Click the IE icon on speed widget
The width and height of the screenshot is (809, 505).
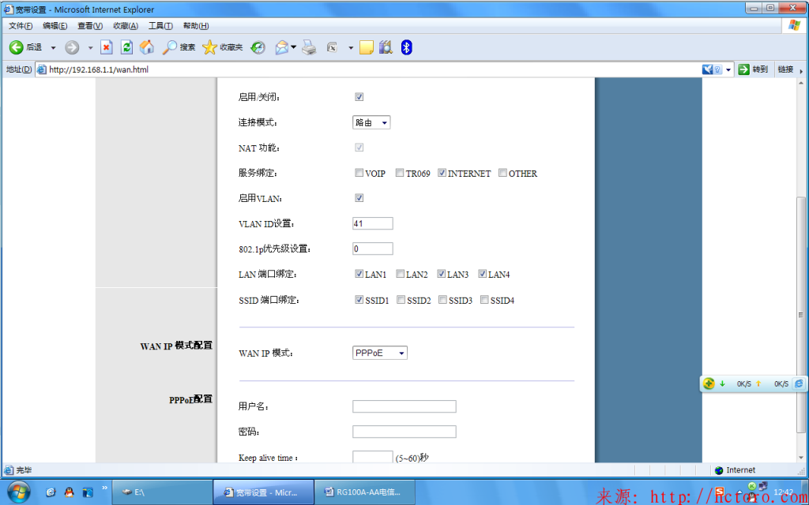[799, 383]
